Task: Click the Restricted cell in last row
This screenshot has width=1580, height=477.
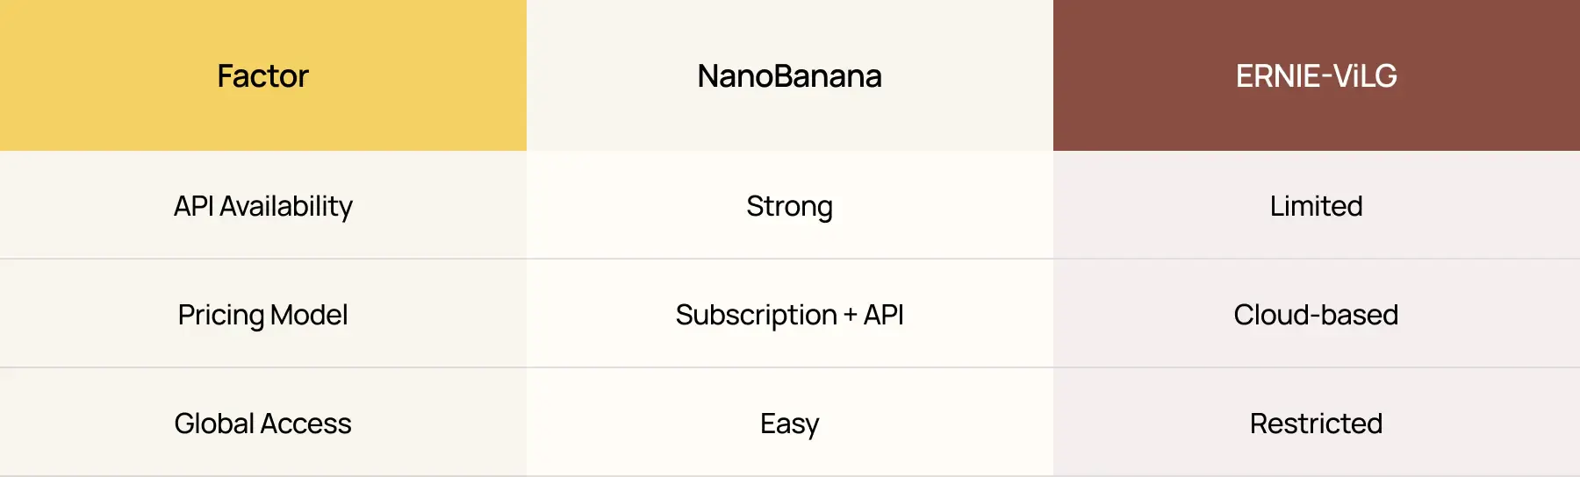Action: [x=1316, y=424]
